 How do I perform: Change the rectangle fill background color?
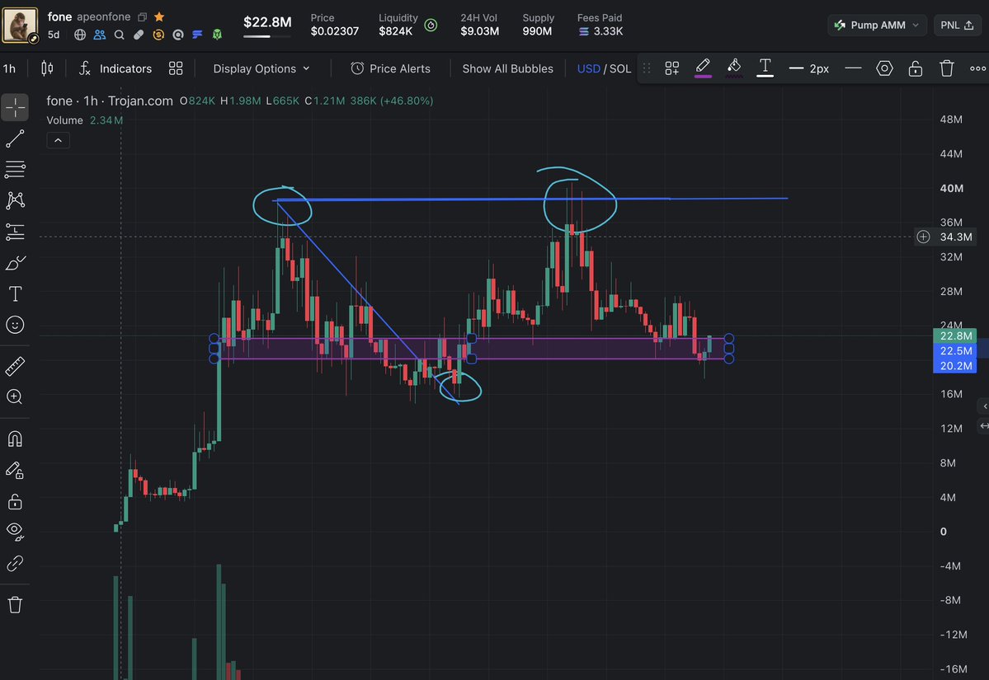[x=733, y=68]
